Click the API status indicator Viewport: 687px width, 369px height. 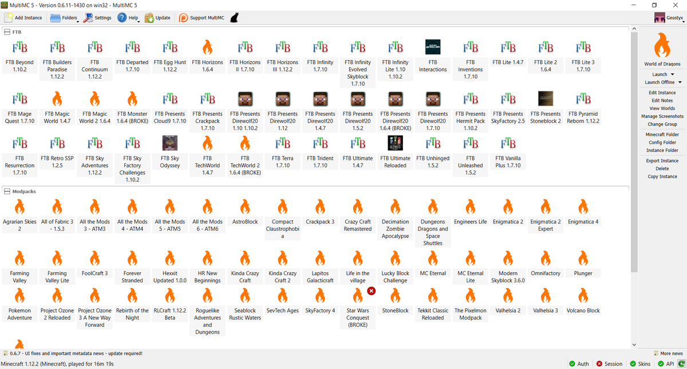pyautogui.click(x=665, y=363)
